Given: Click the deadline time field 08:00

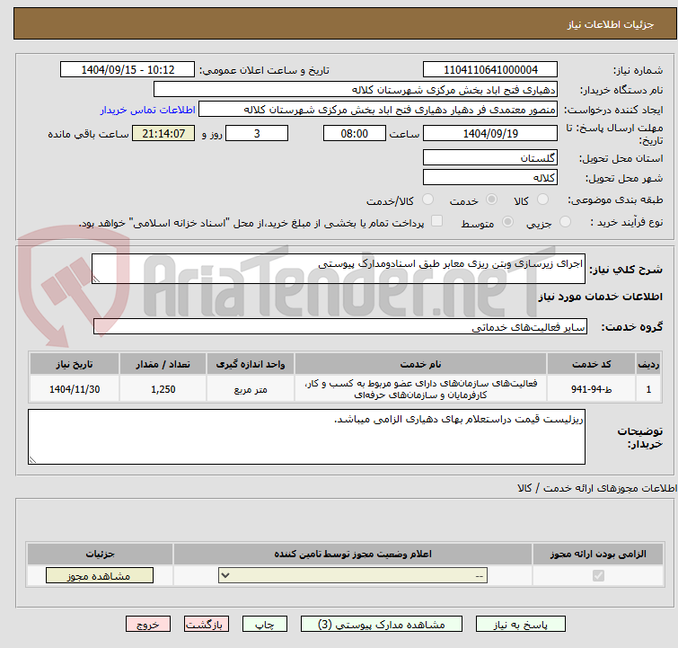Looking at the screenshot, I should click(x=355, y=133).
